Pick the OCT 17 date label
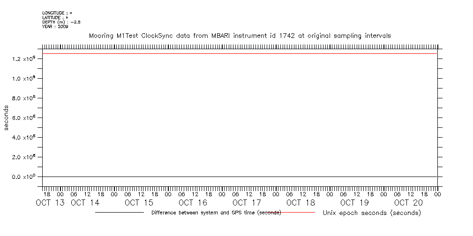Viewport: 473px width, 236px height. [x=247, y=203]
